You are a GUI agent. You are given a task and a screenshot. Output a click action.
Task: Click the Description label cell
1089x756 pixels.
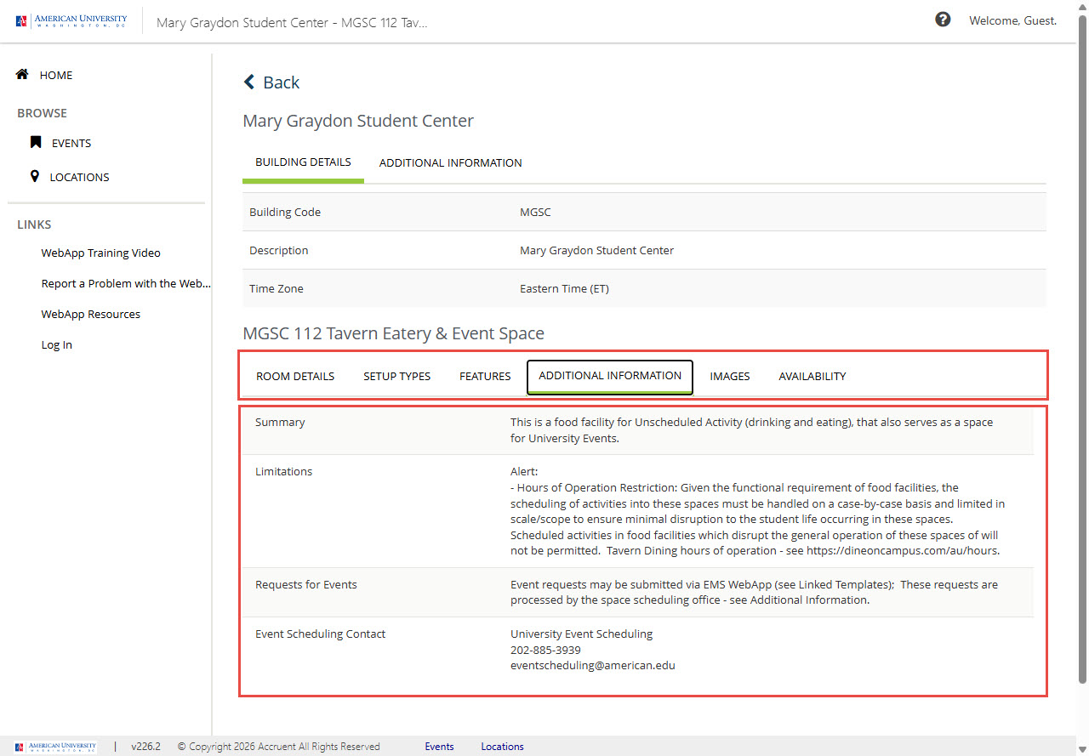click(279, 250)
